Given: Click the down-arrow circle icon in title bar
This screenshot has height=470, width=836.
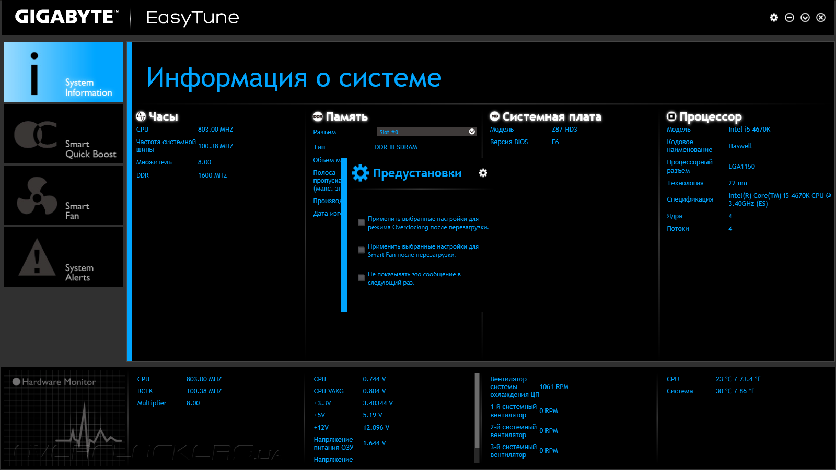Looking at the screenshot, I should [805, 18].
